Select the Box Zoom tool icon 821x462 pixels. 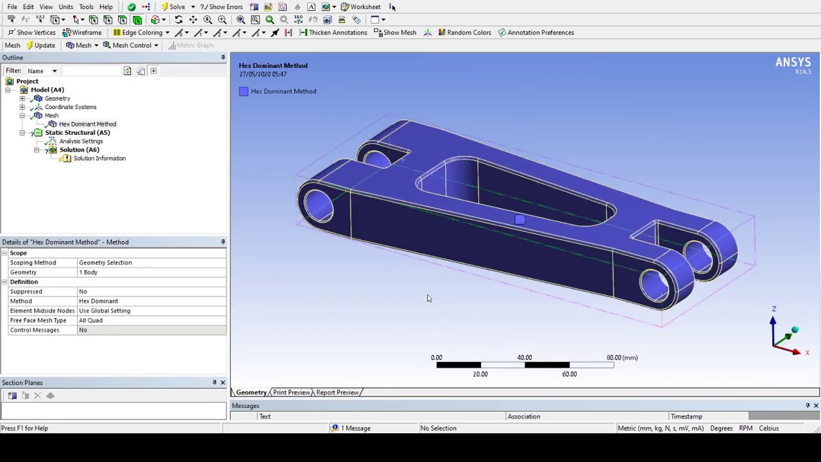[x=222, y=20]
